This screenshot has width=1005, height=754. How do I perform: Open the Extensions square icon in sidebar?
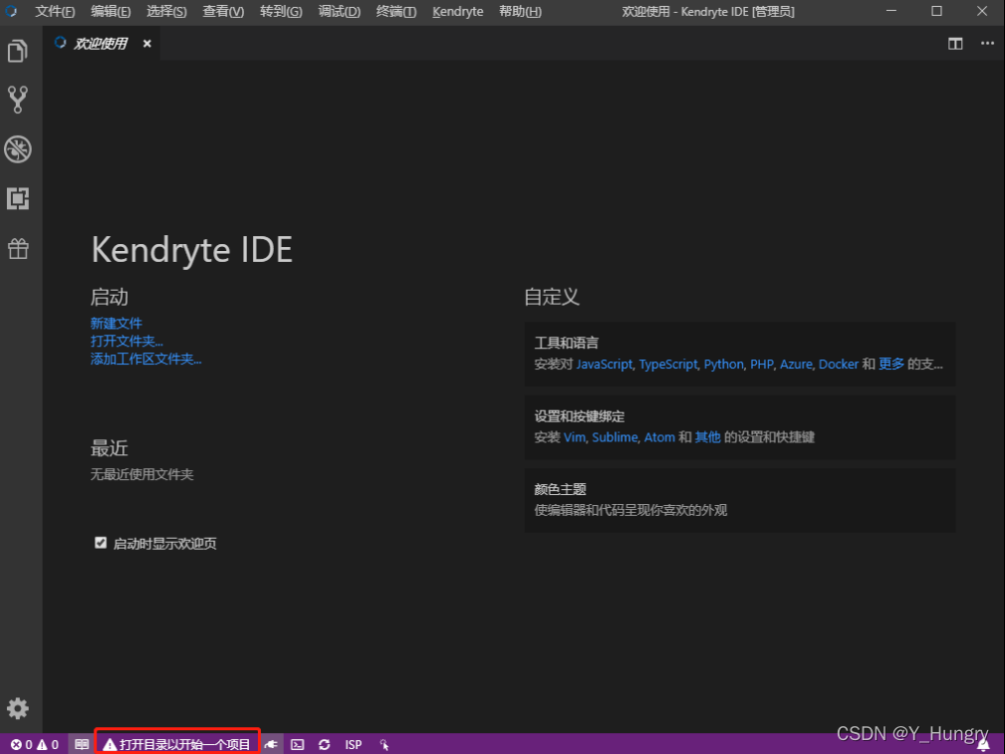point(17,199)
